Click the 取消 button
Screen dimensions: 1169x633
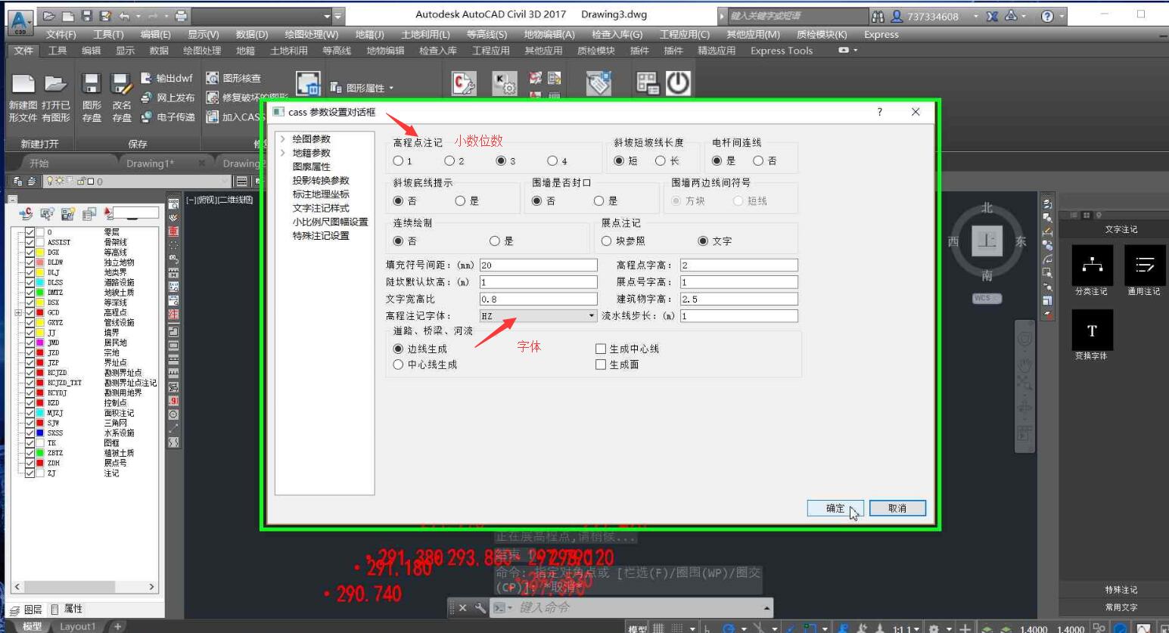(x=897, y=508)
